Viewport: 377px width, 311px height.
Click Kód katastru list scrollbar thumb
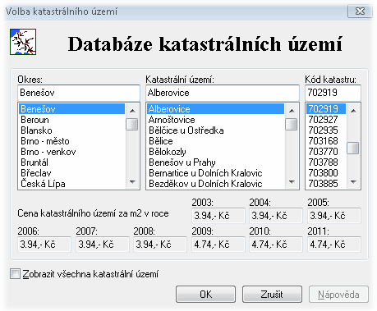(x=353, y=148)
